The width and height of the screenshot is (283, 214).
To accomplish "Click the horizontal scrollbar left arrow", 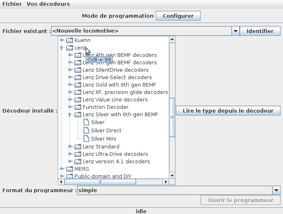I will point(61,182).
